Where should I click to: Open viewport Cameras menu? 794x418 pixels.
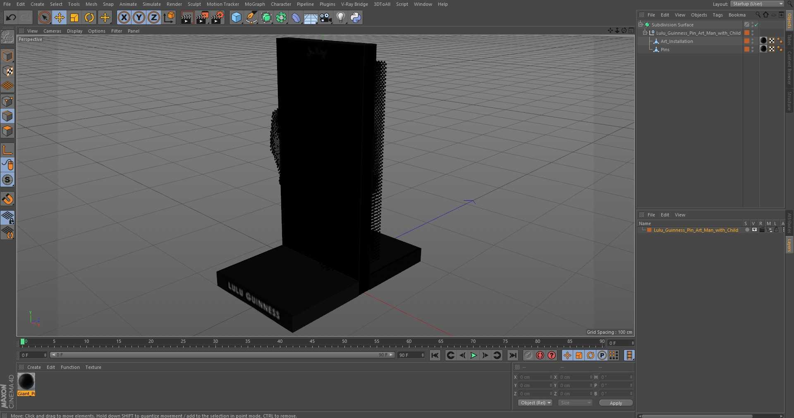[52, 31]
